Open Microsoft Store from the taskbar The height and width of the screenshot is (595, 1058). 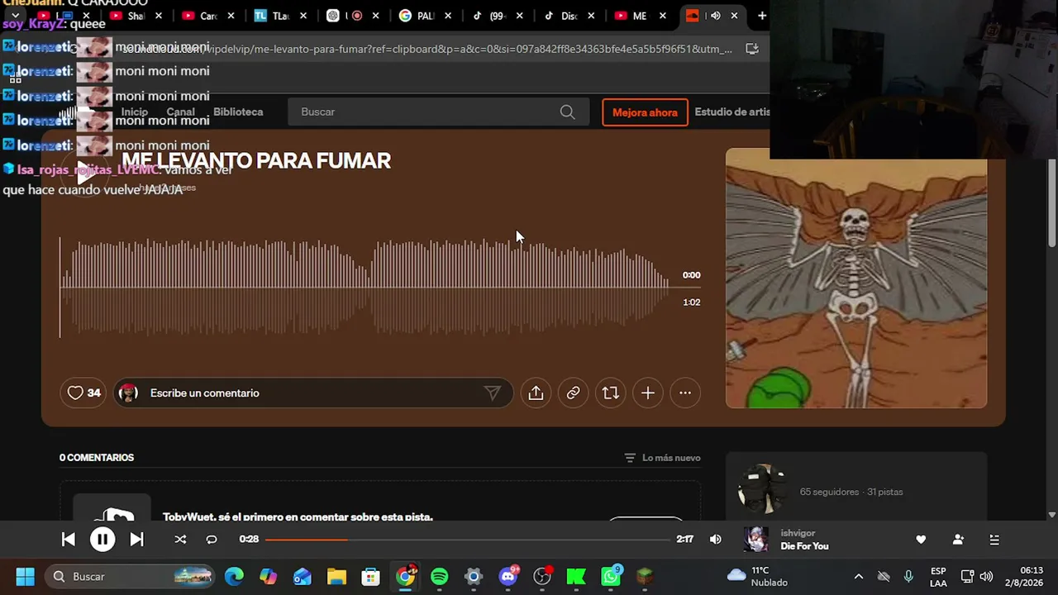(x=370, y=577)
